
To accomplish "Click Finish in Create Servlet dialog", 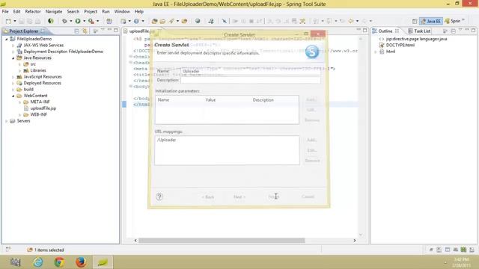I will pos(274,197).
